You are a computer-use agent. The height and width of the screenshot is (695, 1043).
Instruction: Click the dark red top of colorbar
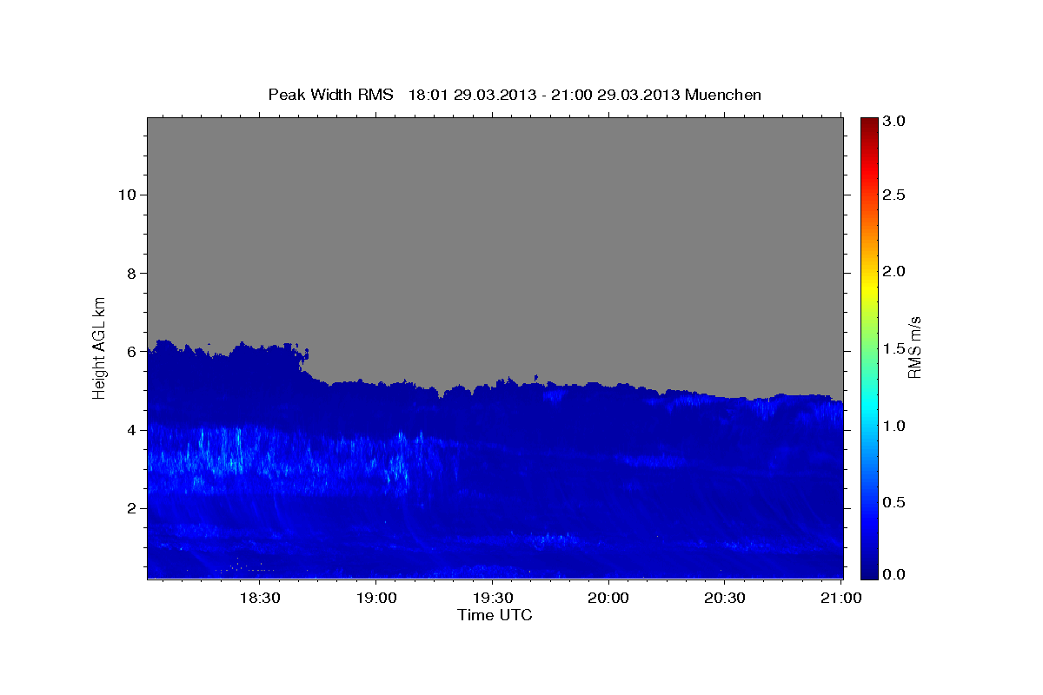click(x=869, y=123)
